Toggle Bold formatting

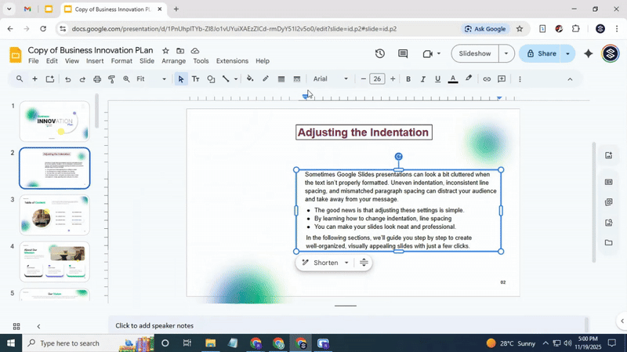pyautogui.click(x=408, y=79)
